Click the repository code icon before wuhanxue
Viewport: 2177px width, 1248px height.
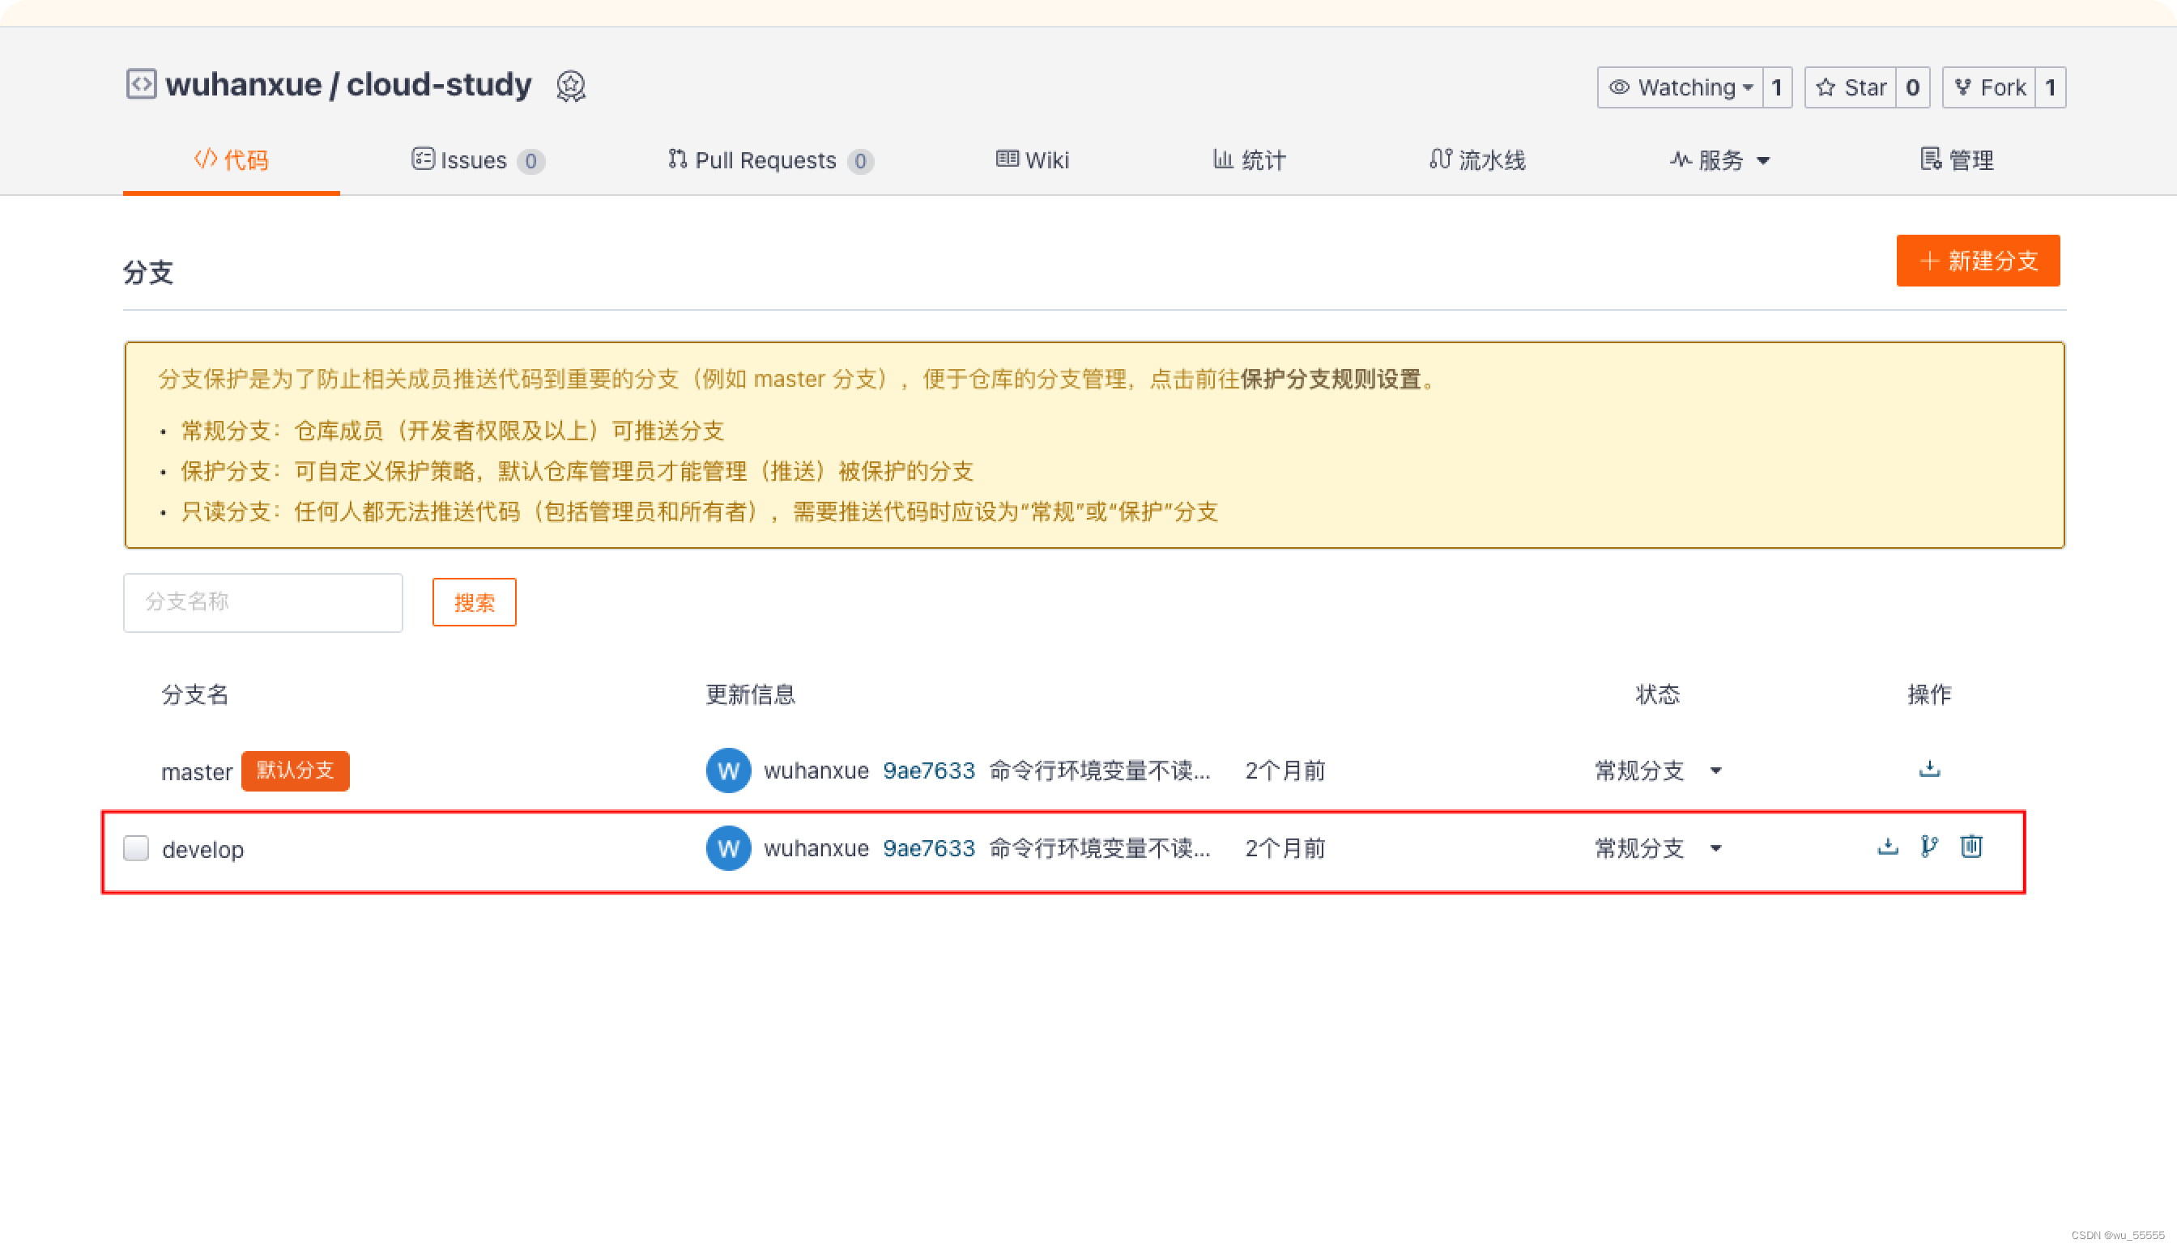coord(141,84)
